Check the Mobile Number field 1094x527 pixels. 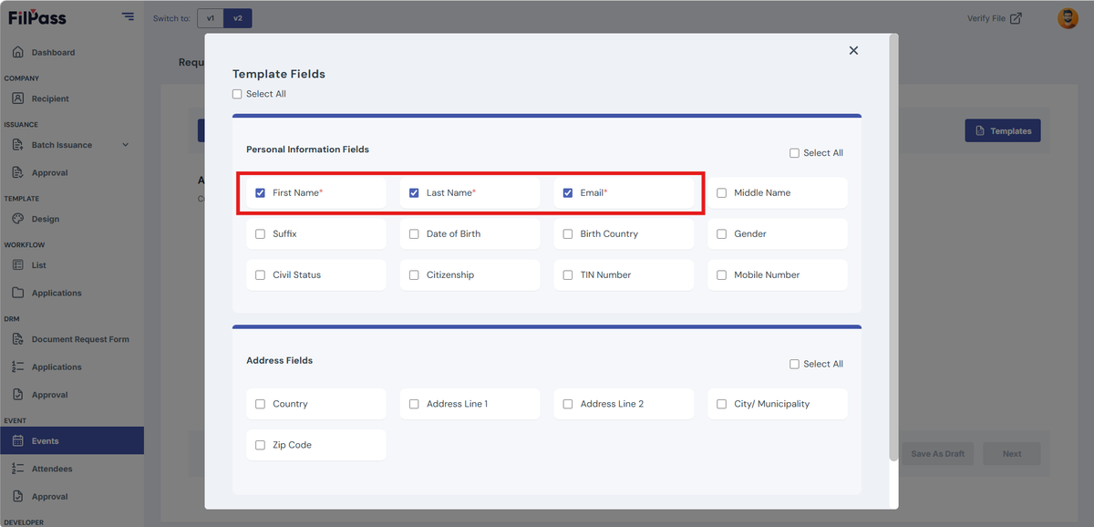tap(722, 275)
